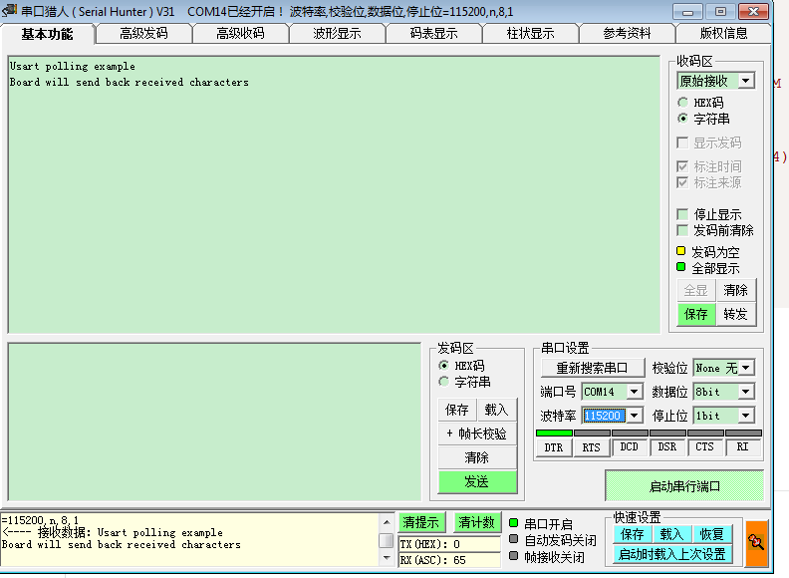789x578 pixels.
Task: Open the 参考资料 tab
Action: 627,34
